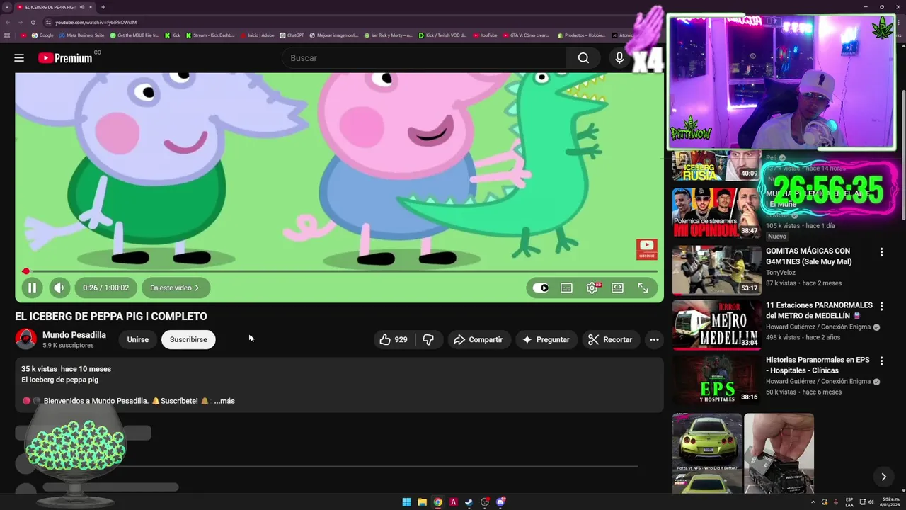Turn on subtitles in the player

pos(566,288)
